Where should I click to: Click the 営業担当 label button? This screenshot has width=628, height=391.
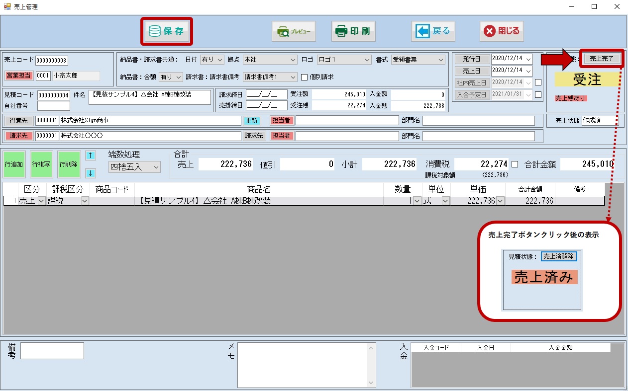tap(19, 76)
